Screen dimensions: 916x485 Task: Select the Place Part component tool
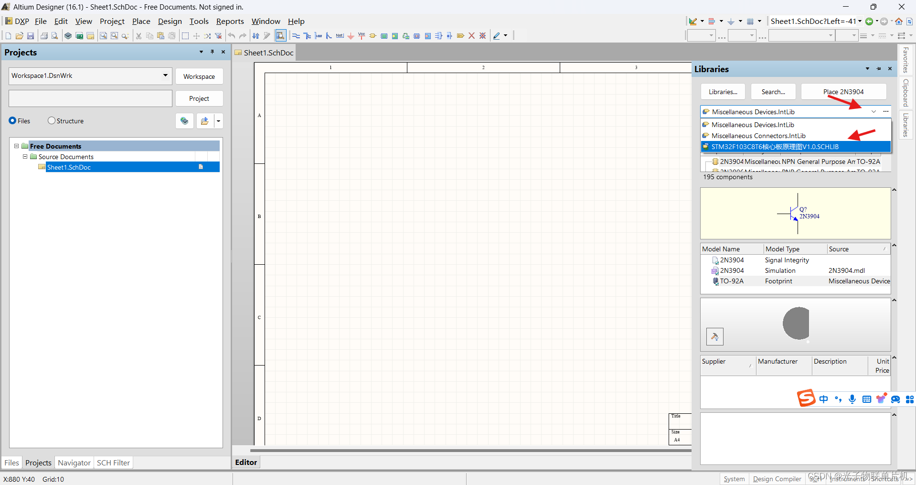373,36
